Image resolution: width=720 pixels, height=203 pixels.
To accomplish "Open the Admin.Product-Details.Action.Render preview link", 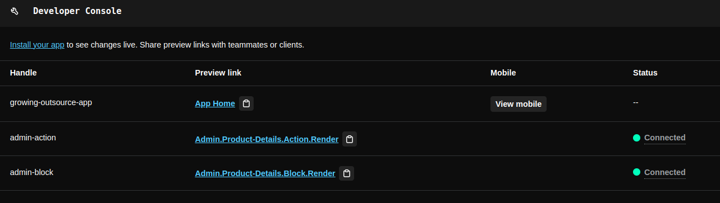I will [x=267, y=139].
